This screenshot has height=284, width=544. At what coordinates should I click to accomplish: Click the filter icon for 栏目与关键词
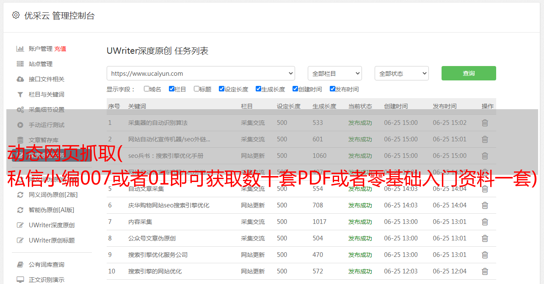tap(20, 94)
